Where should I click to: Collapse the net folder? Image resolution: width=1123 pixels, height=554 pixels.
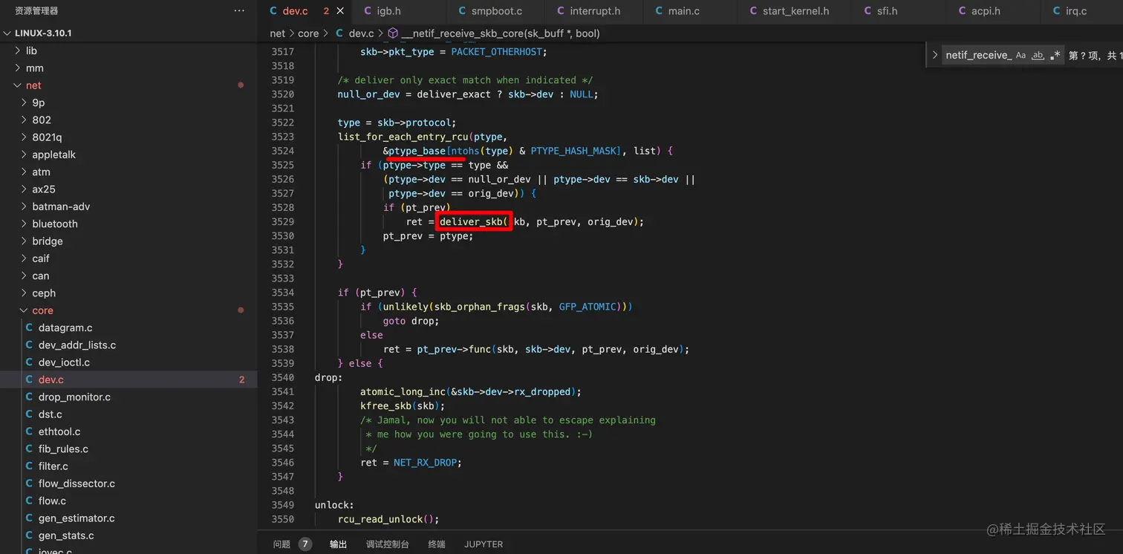click(18, 85)
